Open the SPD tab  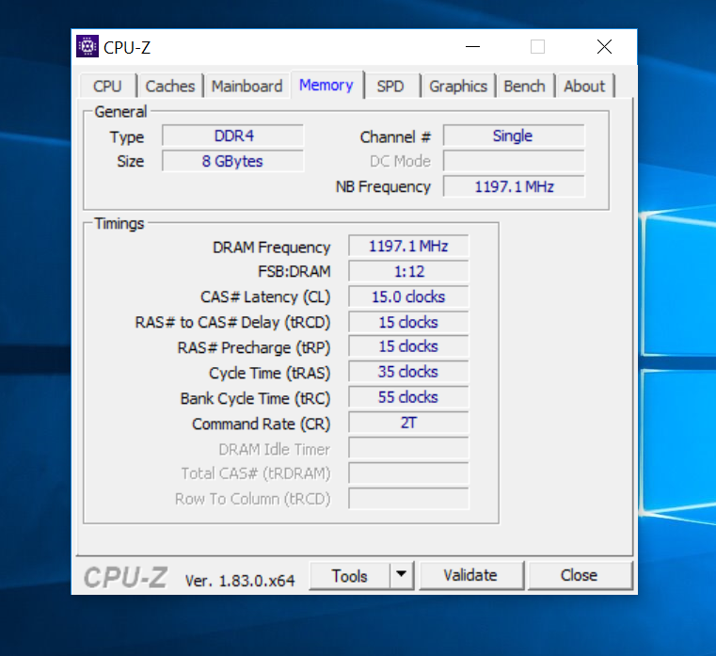(x=390, y=87)
